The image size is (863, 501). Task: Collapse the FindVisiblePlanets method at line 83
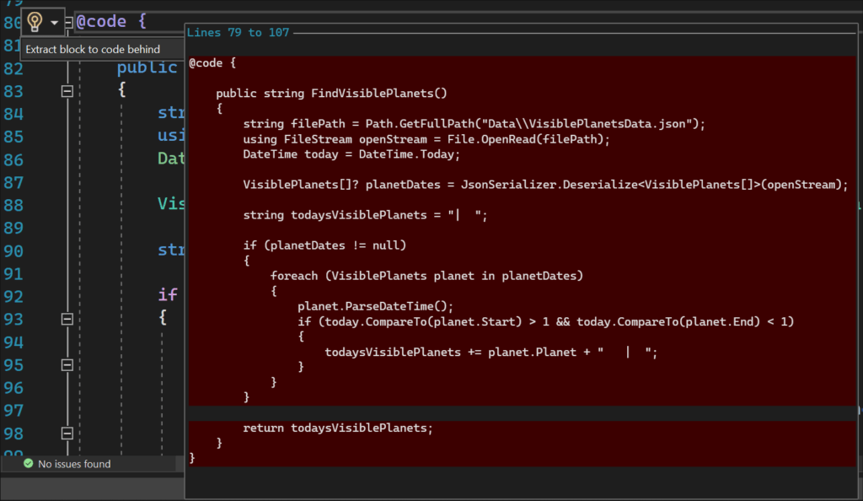67,91
